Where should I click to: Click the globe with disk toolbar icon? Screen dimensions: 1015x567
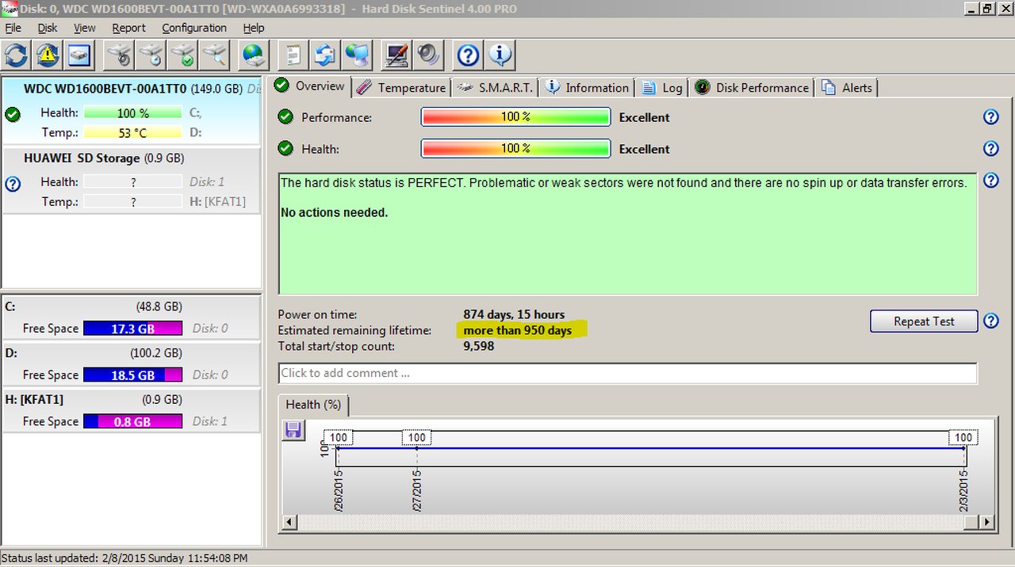point(255,55)
